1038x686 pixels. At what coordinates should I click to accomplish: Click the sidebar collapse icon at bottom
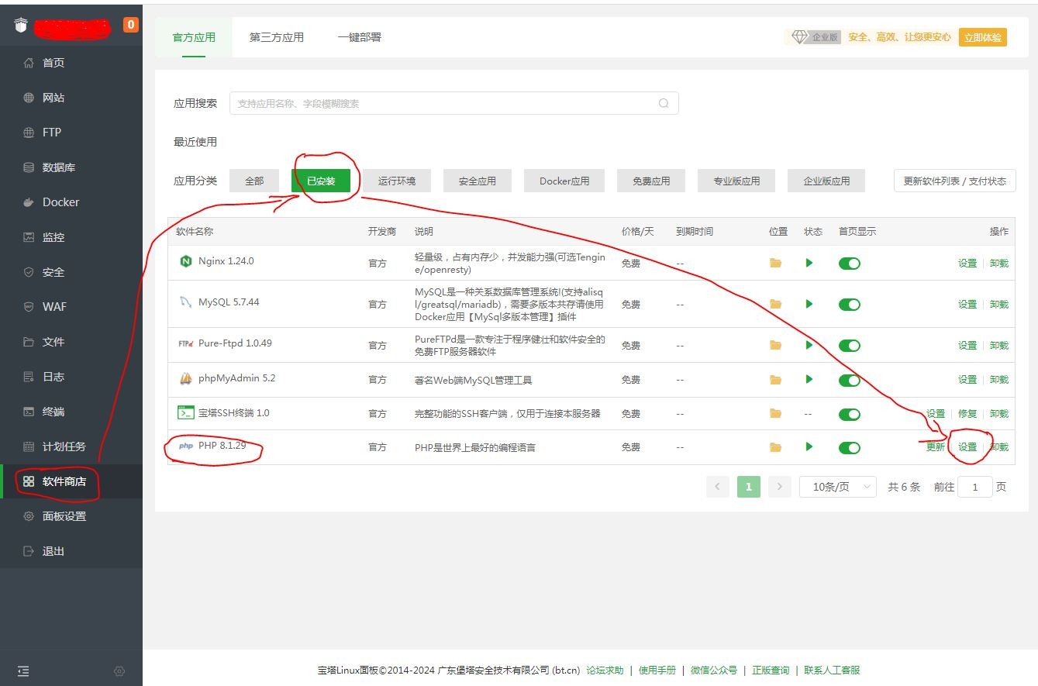point(23,671)
